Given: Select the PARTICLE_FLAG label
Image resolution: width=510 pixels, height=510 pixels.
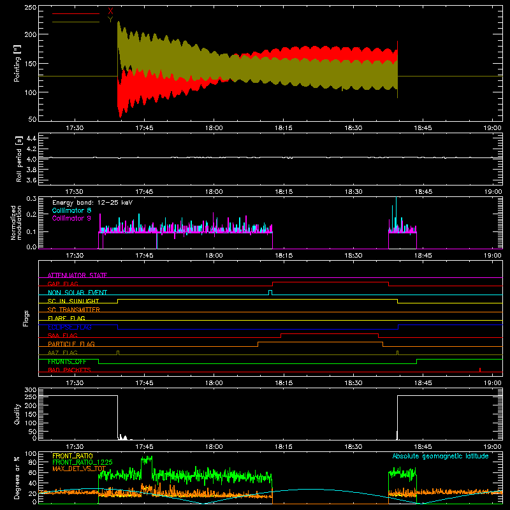Looking at the screenshot, I should (71, 344).
